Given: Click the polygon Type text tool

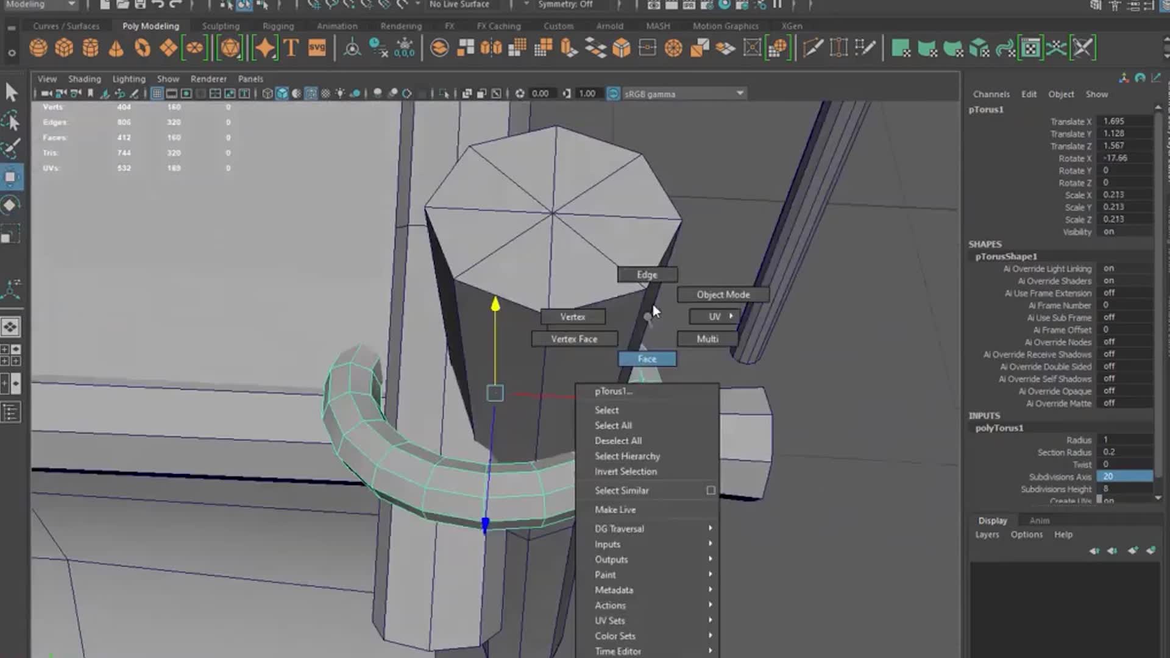Looking at the screenshot, I should point(291,48).
